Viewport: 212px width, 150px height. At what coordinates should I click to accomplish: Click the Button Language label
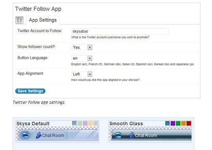(33, 58)
